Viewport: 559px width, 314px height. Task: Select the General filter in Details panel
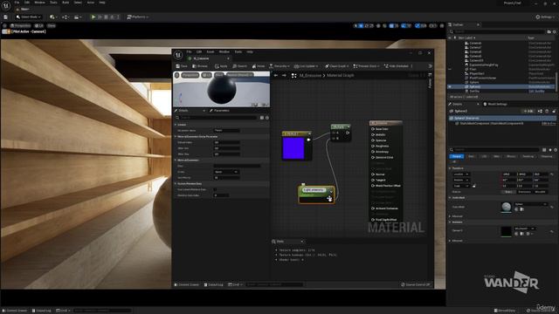457,156
